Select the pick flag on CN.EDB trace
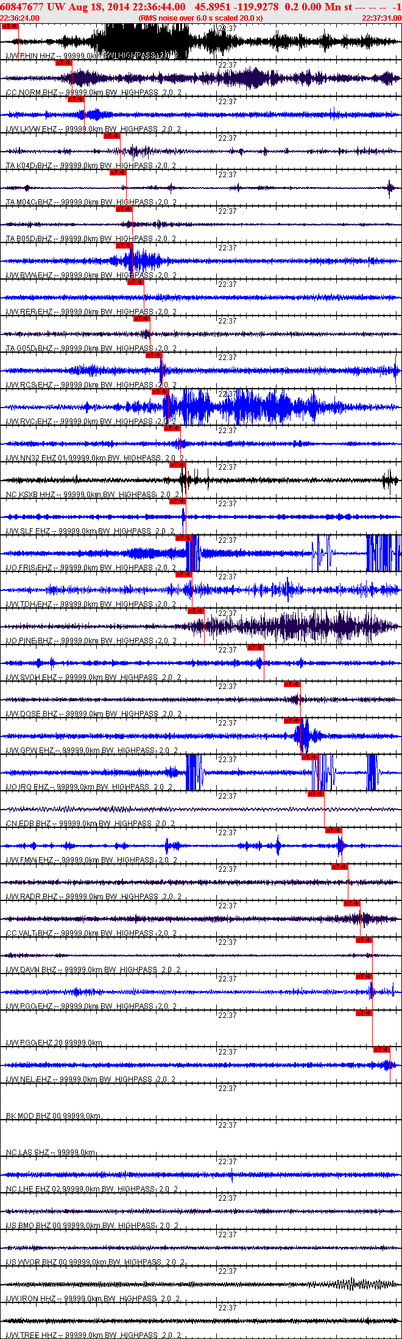The height and width of the screenshot is (1339, 402). tap(316, 794)
